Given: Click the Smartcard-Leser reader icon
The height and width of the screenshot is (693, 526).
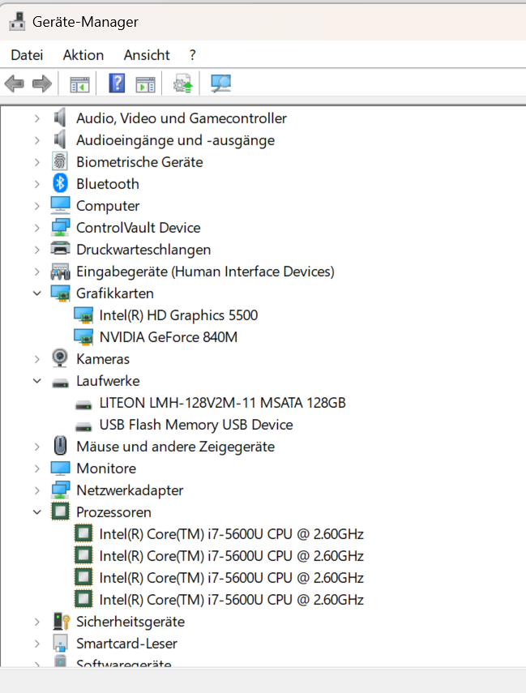Looking at the screenshot, I should tap(60, 643).
